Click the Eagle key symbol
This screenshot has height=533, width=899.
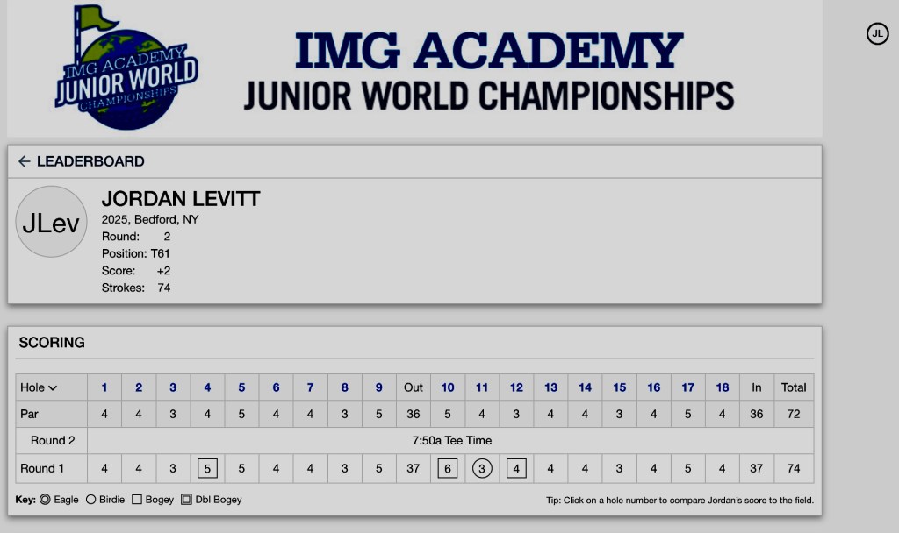(45, 500)
